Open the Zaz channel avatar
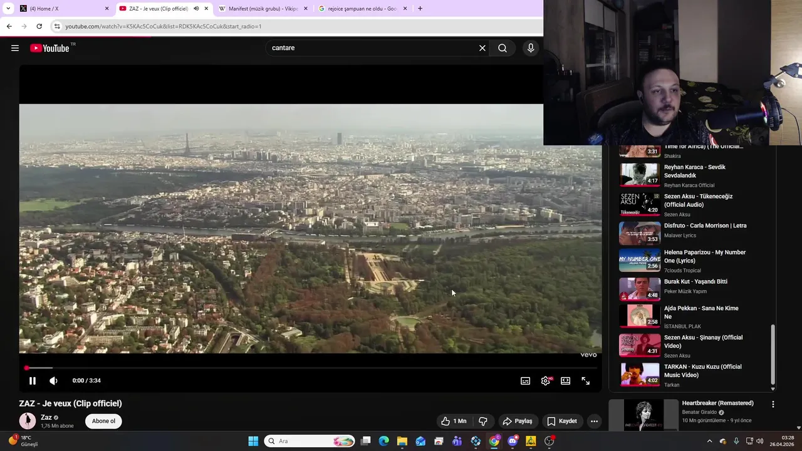Screen dimensions: 802x451 [x=27, y=421]
